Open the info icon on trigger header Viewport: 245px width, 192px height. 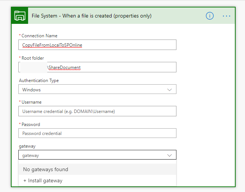click(x=209, y=16)
